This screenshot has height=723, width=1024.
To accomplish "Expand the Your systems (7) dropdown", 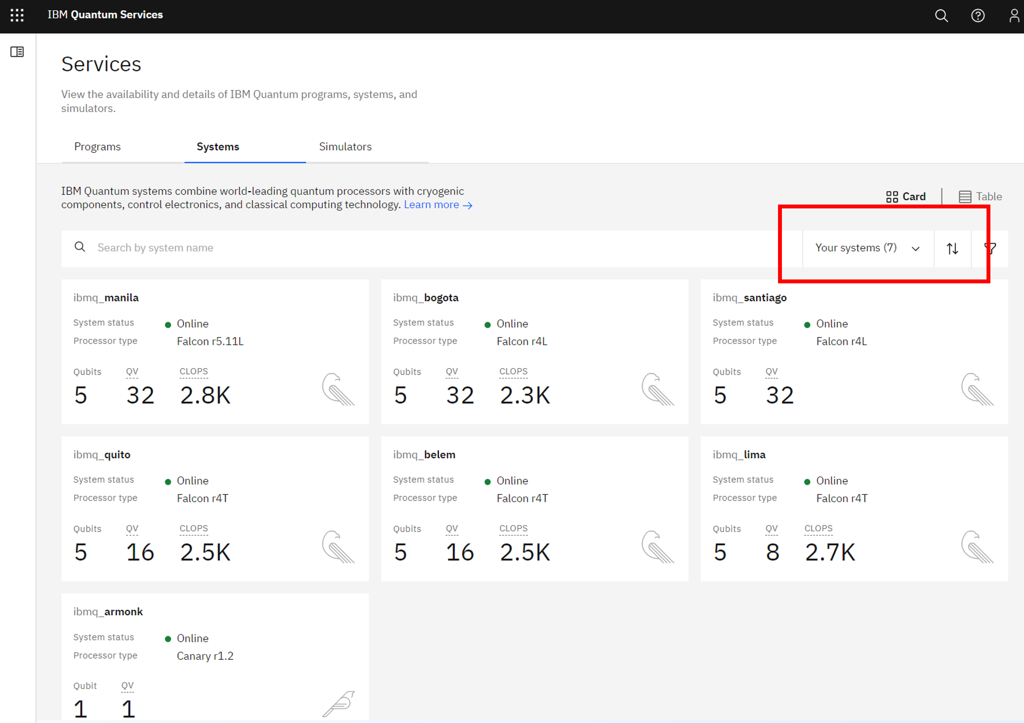I will [x=868, y=248].
